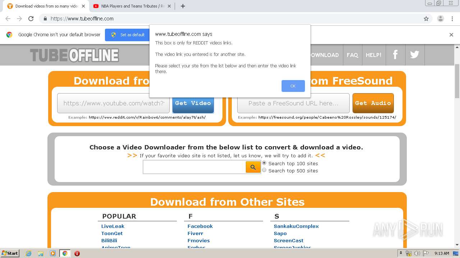Screen dimensions: 460x258
Task: Close the TubeOffline tab
Action: click(x=83, y=6)
